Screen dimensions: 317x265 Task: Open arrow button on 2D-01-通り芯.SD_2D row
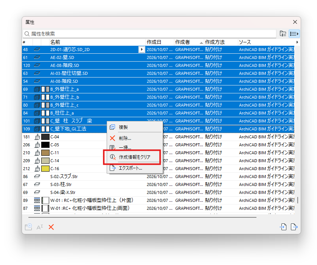click(142, 50)
